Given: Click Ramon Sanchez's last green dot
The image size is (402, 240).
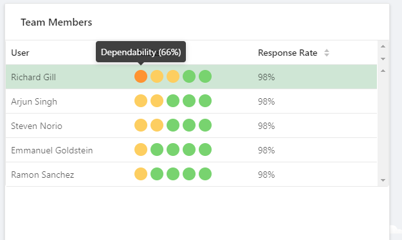Looking at the screenshot, I should tap(205, 174).
